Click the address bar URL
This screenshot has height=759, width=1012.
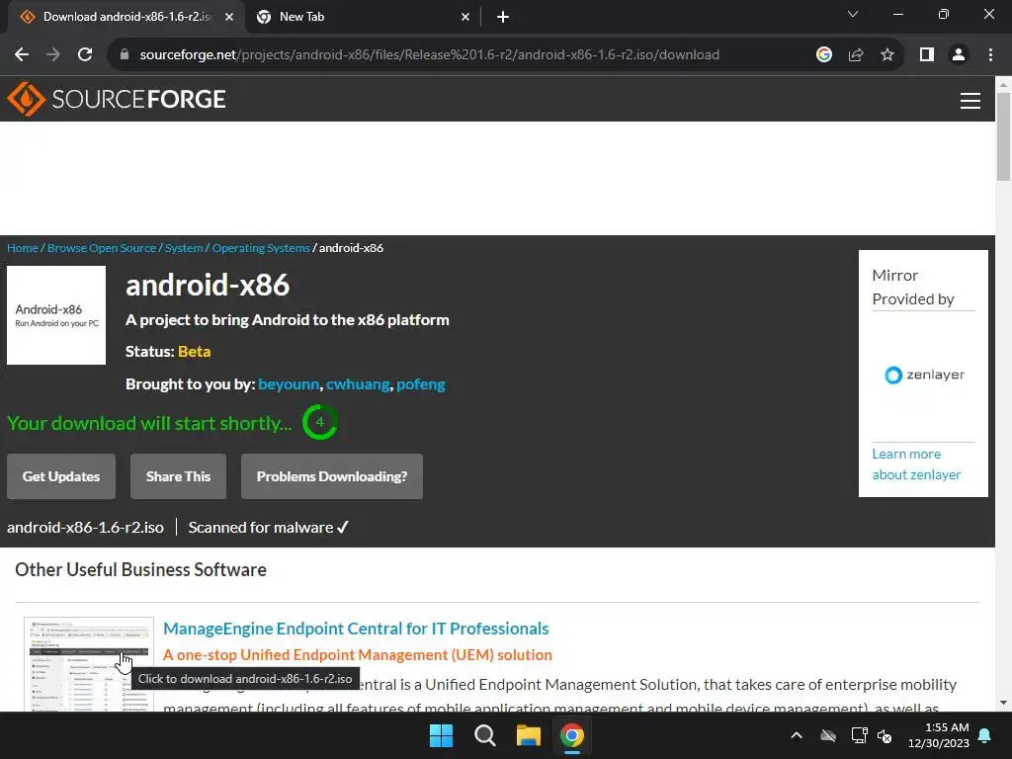[x=429, y=55]
